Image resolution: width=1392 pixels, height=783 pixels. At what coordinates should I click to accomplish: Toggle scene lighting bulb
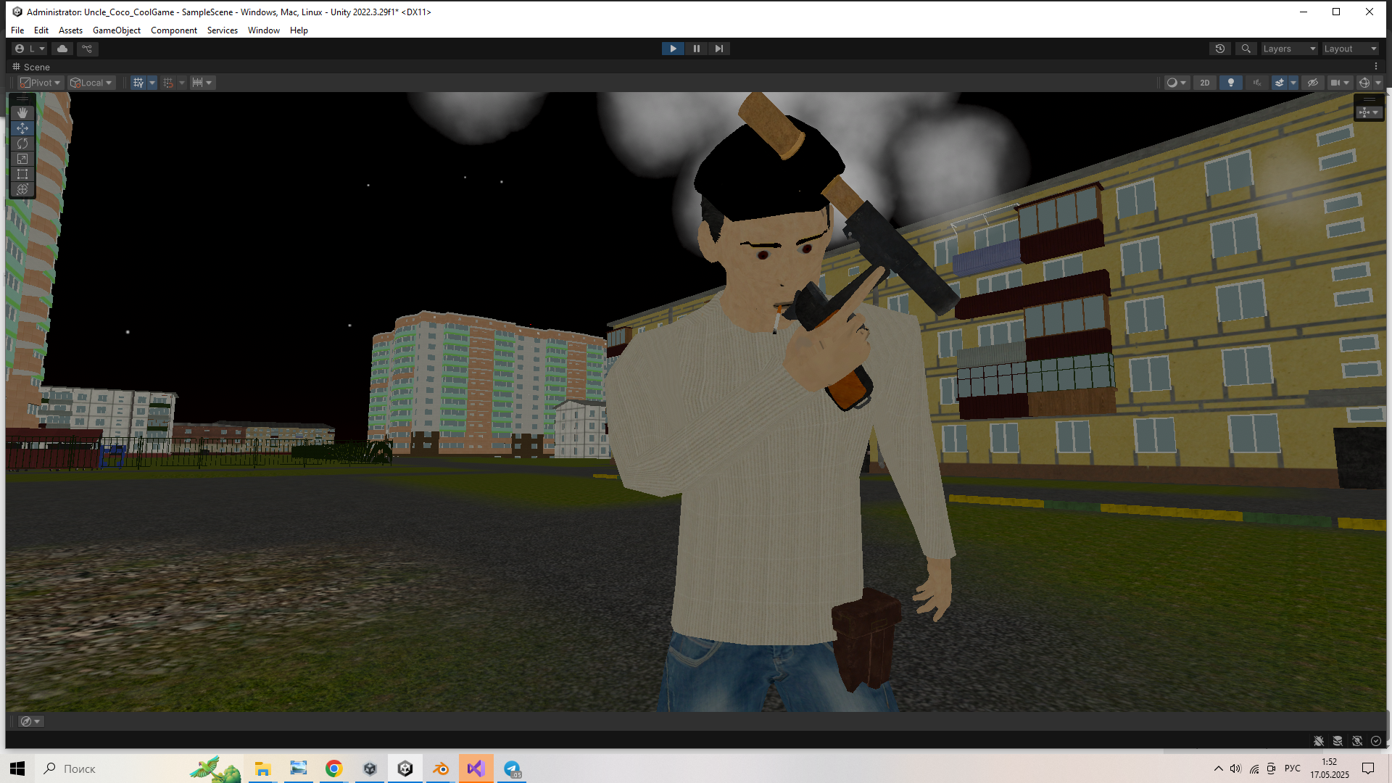pyautogui.click(x=1230, y=83)
